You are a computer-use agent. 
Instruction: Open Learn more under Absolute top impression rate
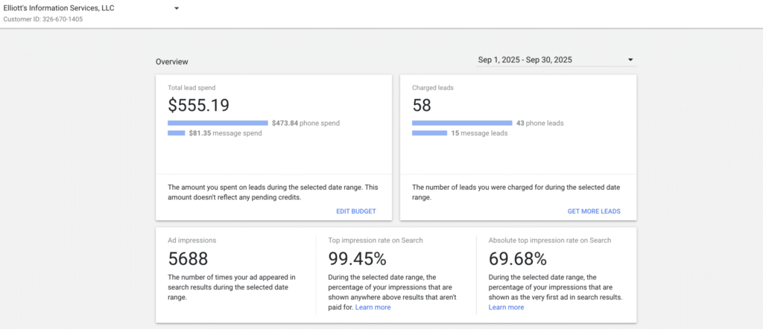pos(506,307)
